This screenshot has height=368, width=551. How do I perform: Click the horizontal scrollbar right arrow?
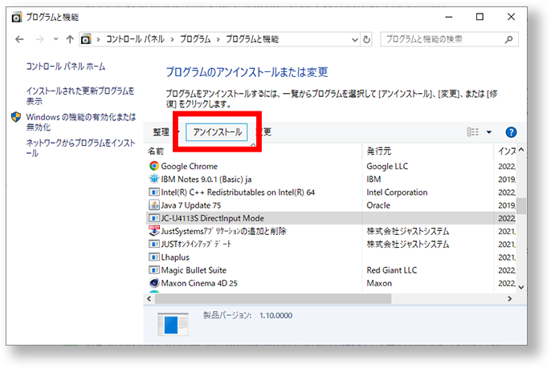pyautogui.click(x=509, y=299)
